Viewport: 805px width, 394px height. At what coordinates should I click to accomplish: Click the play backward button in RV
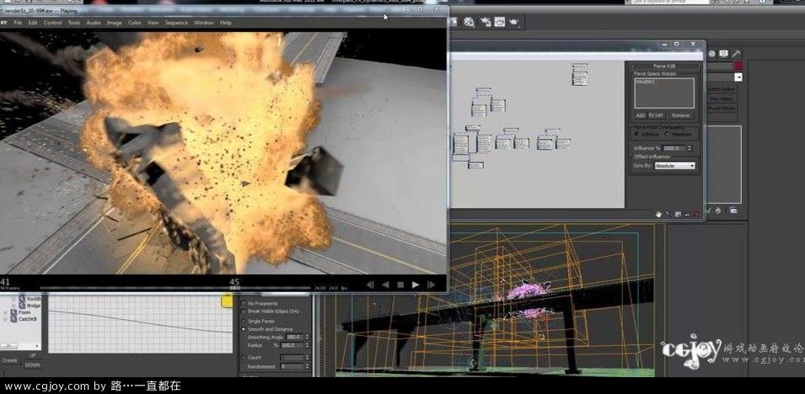click(385, 285)
